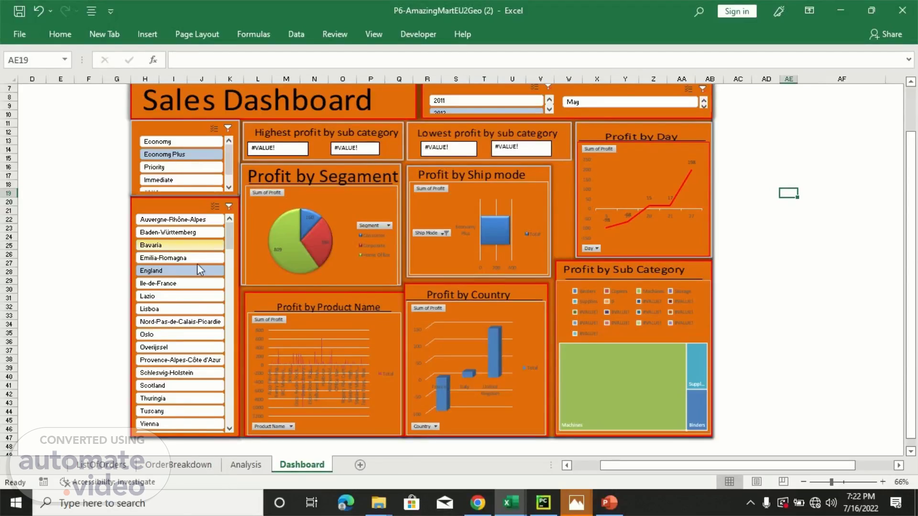Open the Country field dropdown button
The image size is (918, 516).
tap(425, 426)
